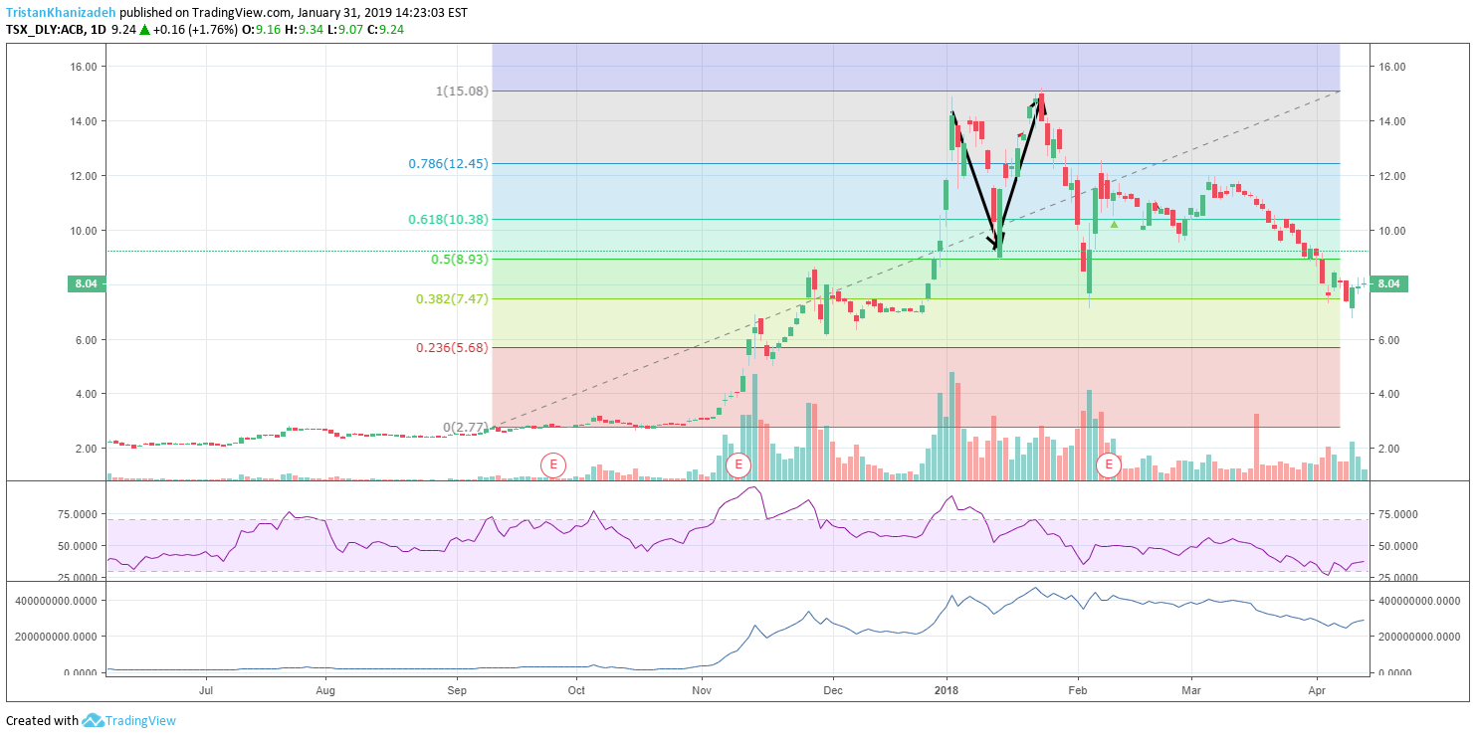The image size is (1476, 738).
Task: Click the Aug label on time axis
Action: [x=325, y=688]
